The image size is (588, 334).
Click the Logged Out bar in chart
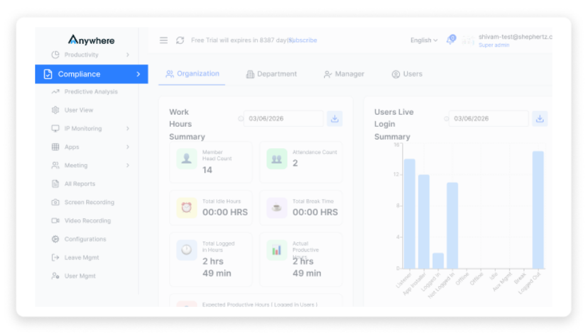pos(538,210)
